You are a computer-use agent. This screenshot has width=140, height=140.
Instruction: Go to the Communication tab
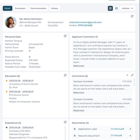point(38,8)
